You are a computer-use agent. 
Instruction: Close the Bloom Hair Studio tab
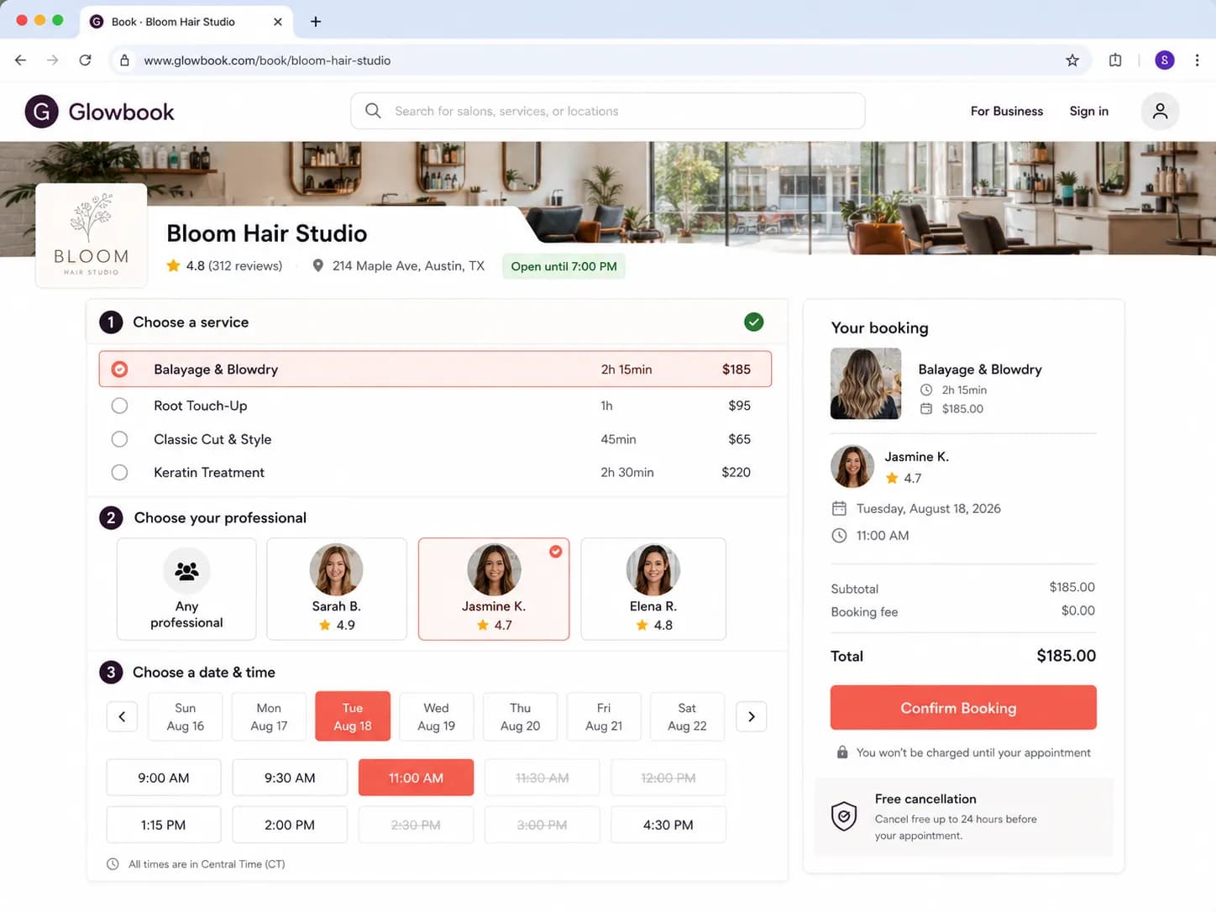coord(278,22)
